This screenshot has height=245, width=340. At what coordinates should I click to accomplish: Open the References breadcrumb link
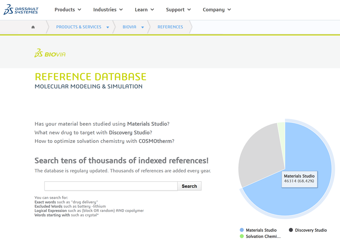click(x=170, y=27)
